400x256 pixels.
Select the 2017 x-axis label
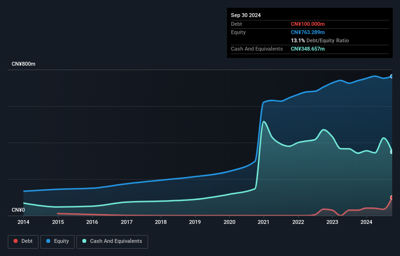[127, 222]
